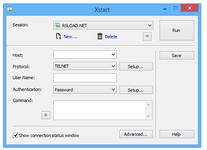Click the Xstart title text
Screen dimensions: 207x150
(102, 10)
